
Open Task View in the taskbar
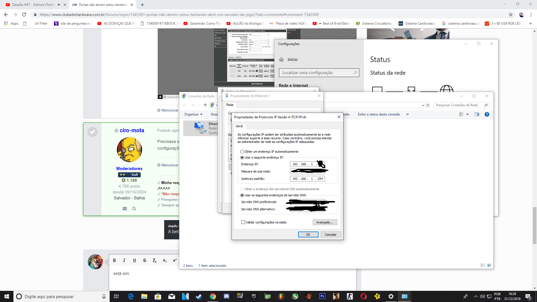click(x=116, y=296)
